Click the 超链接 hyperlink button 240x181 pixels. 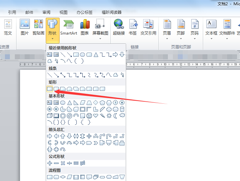[119, 27]
